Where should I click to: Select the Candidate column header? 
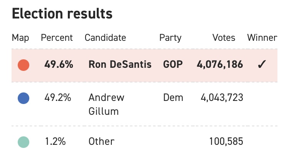tap(105, 38)
